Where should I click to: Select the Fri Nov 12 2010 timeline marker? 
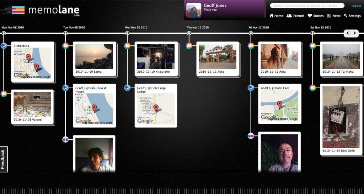coord(251,33)
